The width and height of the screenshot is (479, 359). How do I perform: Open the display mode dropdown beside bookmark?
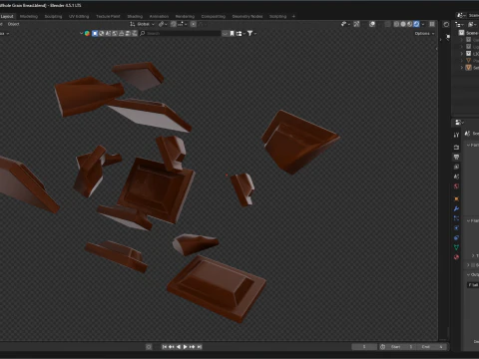(x=240, y=33)
